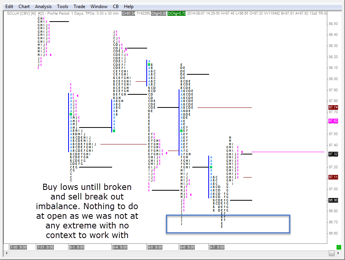Select the 7-31 9:00 date label

click(x=45, y=247)
